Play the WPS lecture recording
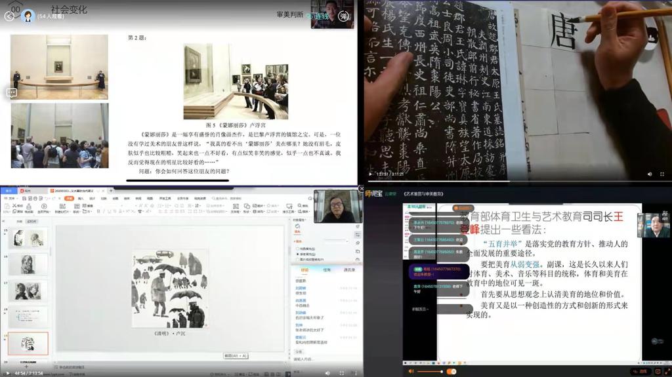Image resolution: width=672 pixels, height=377 pixels. (x=7, y=373)
